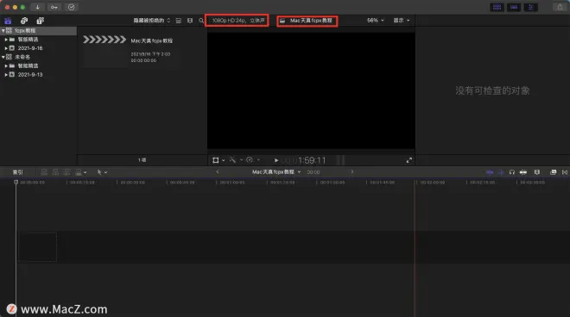This screenshot has height=317, width=570.
Task: Open timeline clip appearance button
Action: click(x=537, y=172)
